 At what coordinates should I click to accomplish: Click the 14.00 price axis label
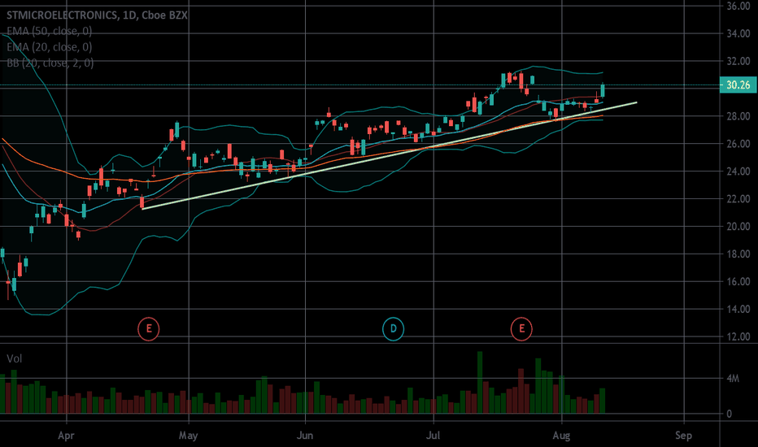click(x=738, y=309)
